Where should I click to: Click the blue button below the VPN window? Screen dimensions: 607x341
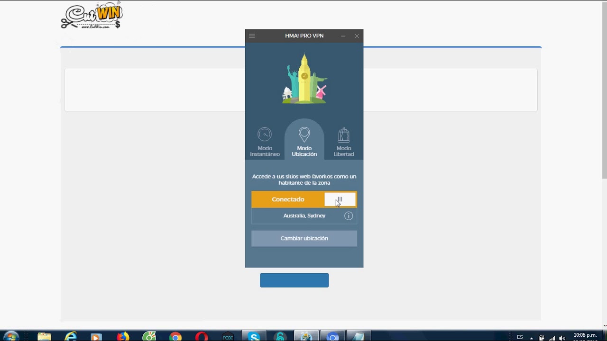[x=294, y=280]
